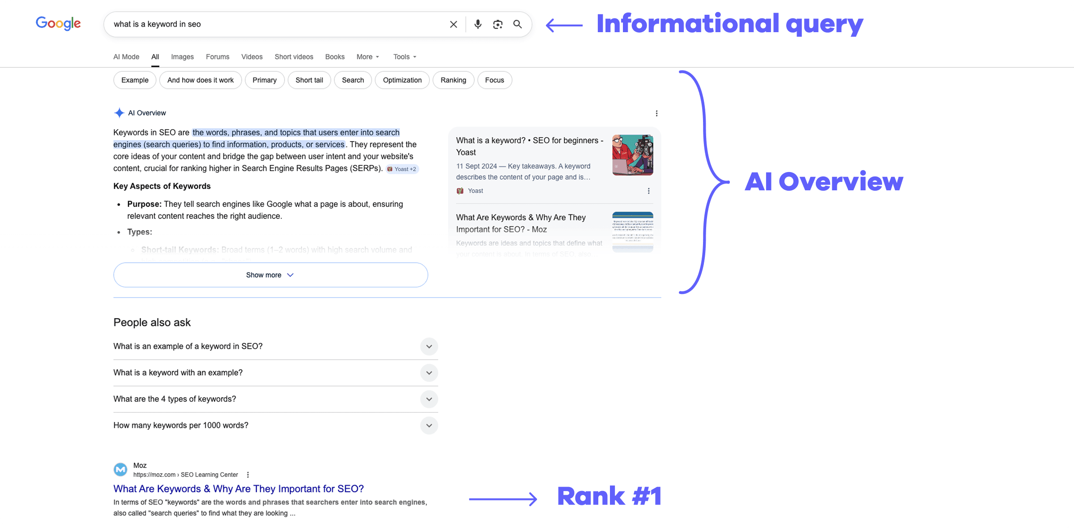Image resolution: width=1074 pixels, height=529 pixels.
Task: Expand 'How many keywords per 1000 words?'
Action: 276,425
